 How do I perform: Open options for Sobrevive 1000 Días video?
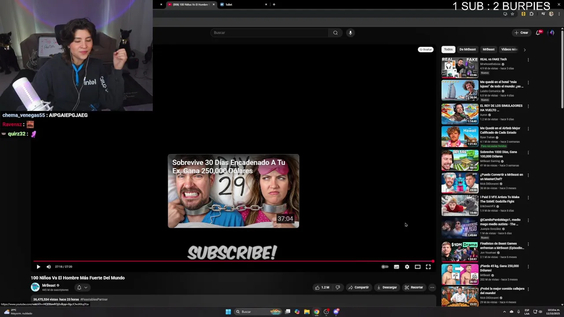pyautogui.click(x=528, y=152)
